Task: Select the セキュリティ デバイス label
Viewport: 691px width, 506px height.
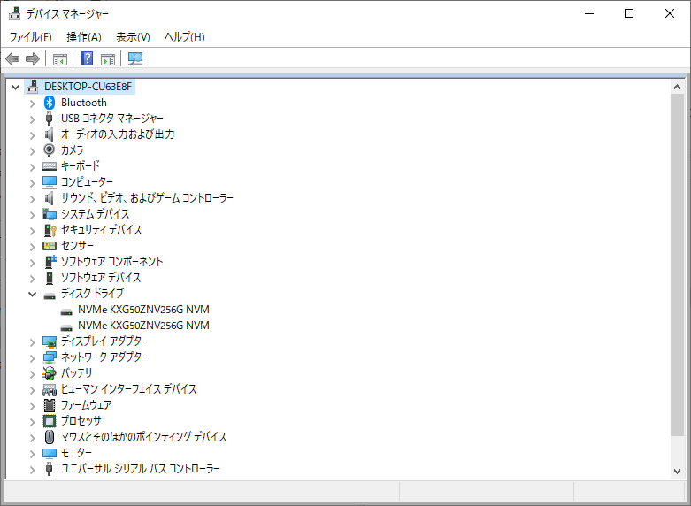Action: coord(102,230)
